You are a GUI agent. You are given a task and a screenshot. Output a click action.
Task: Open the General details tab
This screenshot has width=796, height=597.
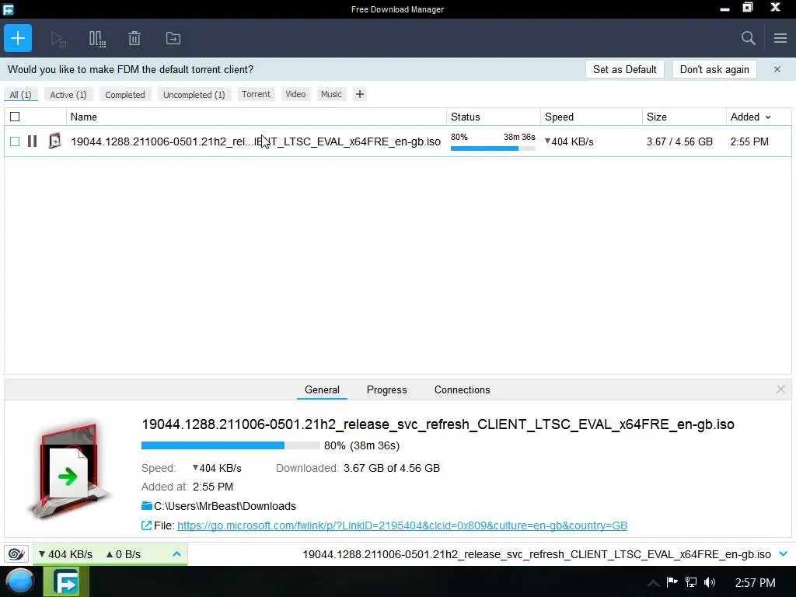pos(322,389)
